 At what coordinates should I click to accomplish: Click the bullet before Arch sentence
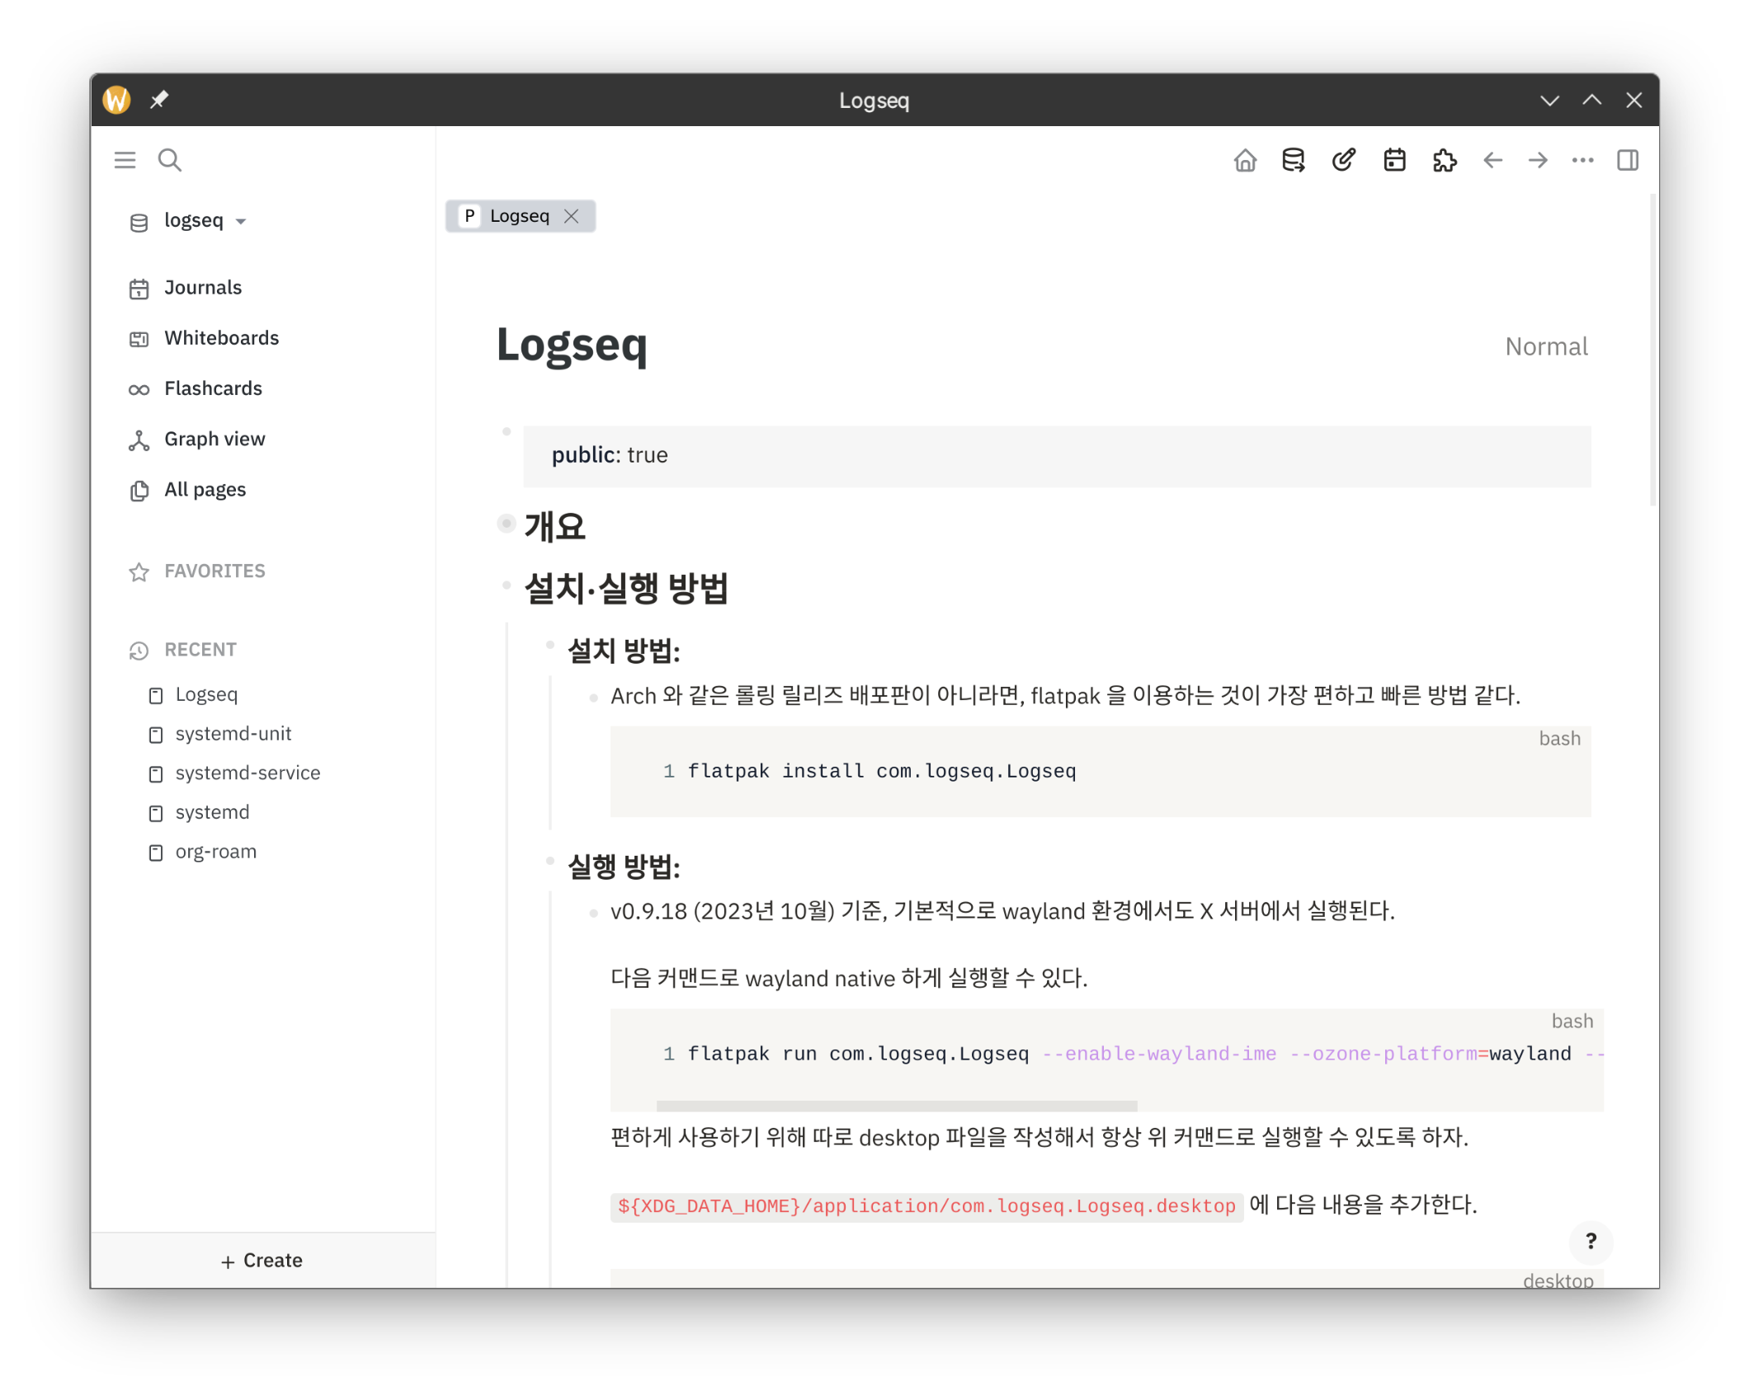593,698
